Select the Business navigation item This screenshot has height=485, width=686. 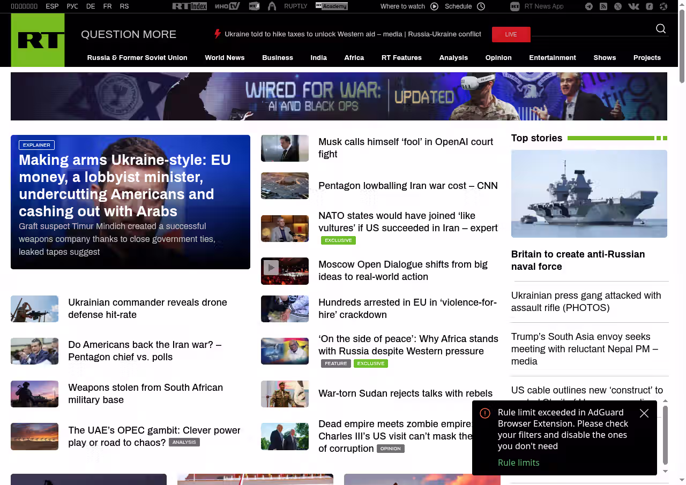(277, 58)
